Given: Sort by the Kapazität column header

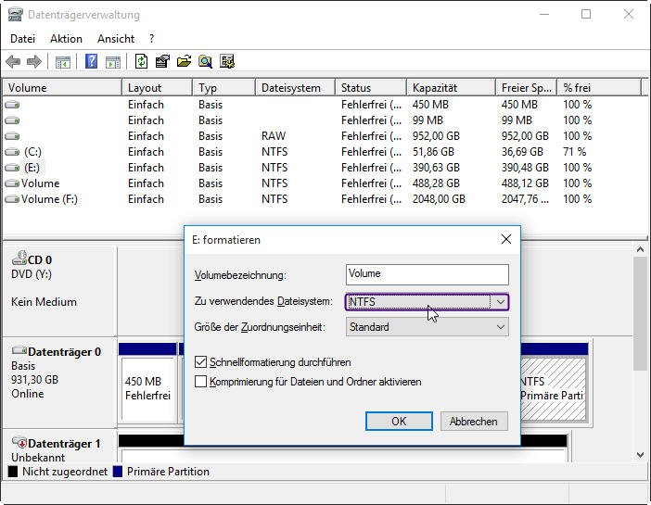Looking at the screenshot, I should pos(452,88).
